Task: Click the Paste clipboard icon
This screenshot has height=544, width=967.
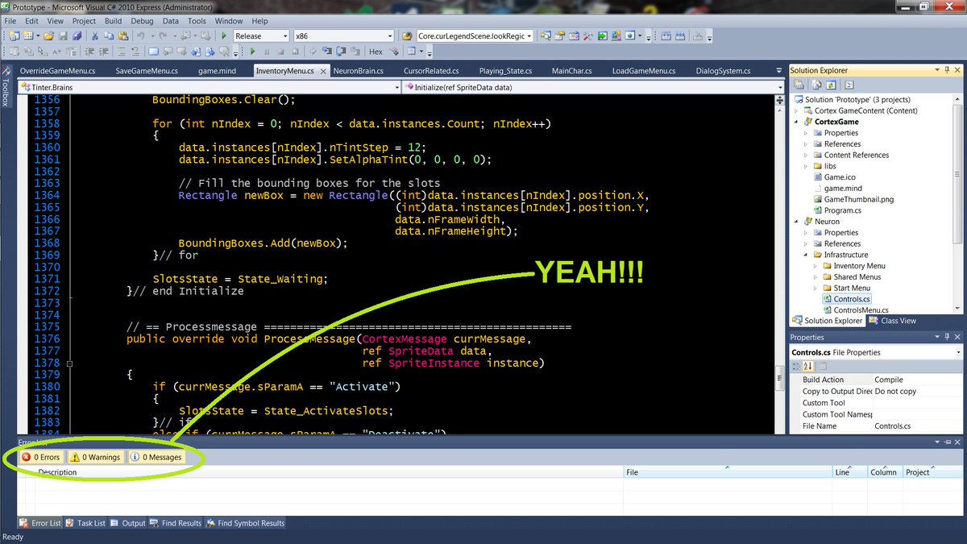Action: point(122,36)
